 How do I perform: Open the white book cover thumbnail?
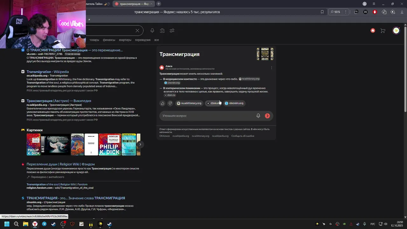click(91, 144)
